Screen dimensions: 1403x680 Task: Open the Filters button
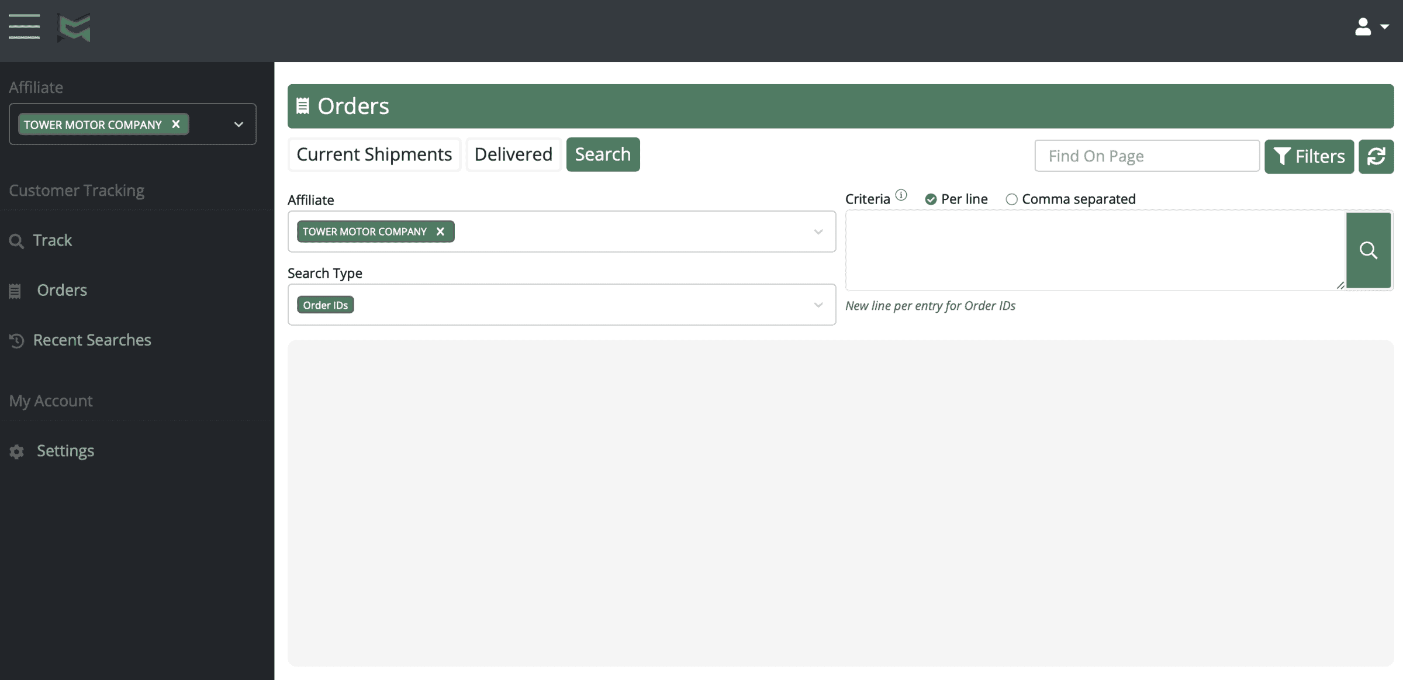pyautogui.click(x=1309, y=156)
